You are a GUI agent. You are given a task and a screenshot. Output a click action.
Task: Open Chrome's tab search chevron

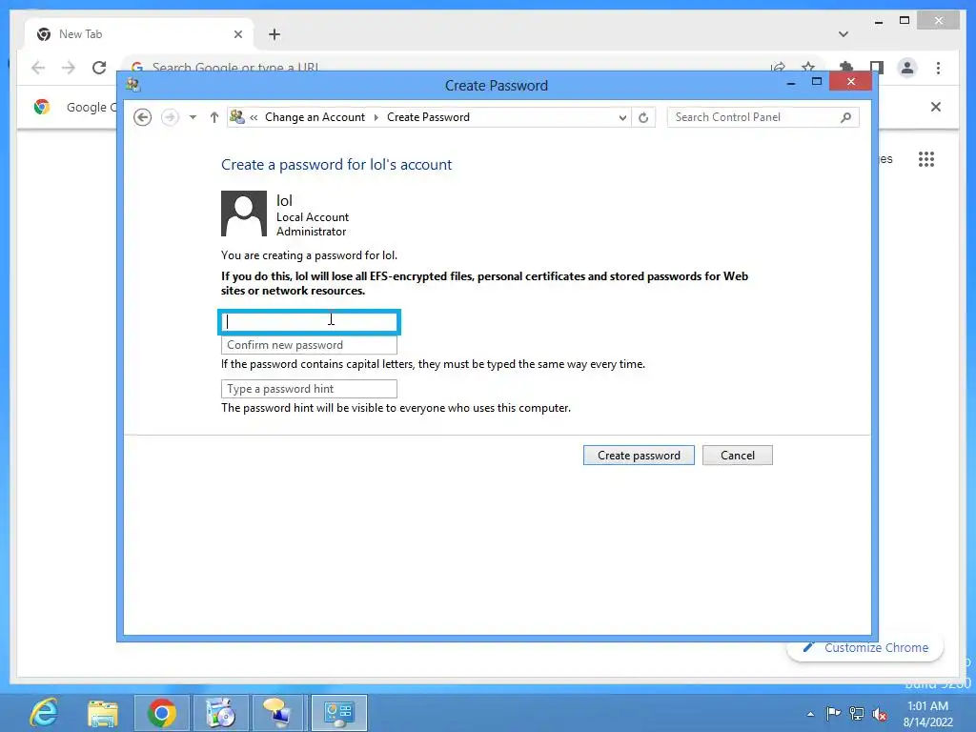844,34
